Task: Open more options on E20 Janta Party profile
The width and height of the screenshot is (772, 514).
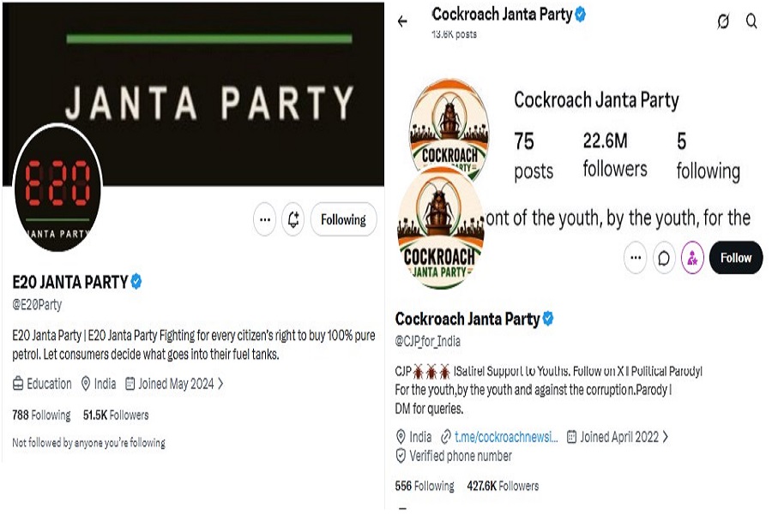Action: [x=265, y=219]
